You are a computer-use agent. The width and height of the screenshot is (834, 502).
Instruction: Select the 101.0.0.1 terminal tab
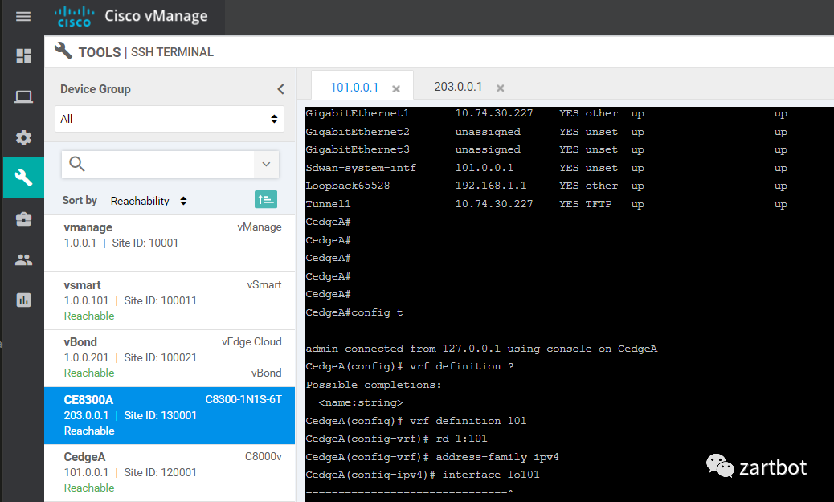click(354, 87)
